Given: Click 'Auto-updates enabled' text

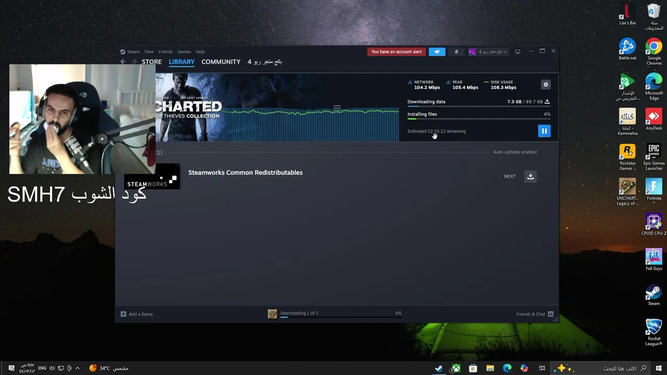Looking at the screenshot, I should 515,152.
